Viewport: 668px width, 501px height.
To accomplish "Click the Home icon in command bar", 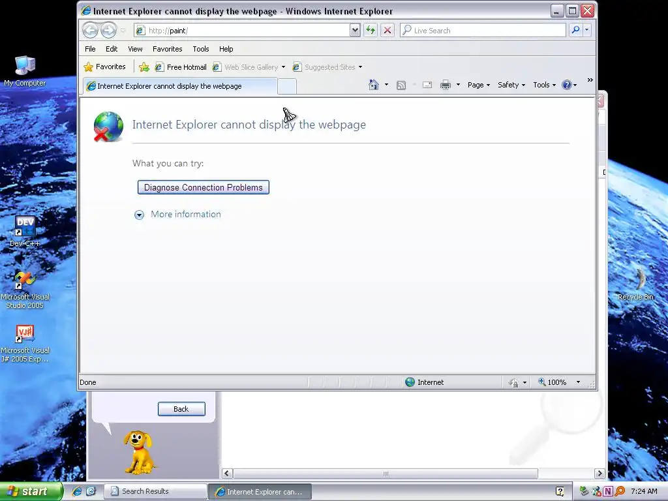I will (374, 85).
